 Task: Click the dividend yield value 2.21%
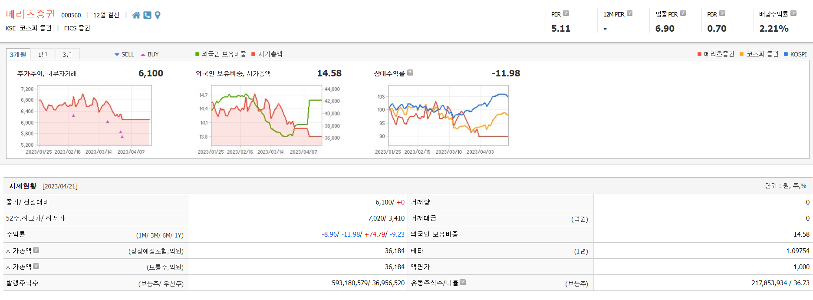774,29
